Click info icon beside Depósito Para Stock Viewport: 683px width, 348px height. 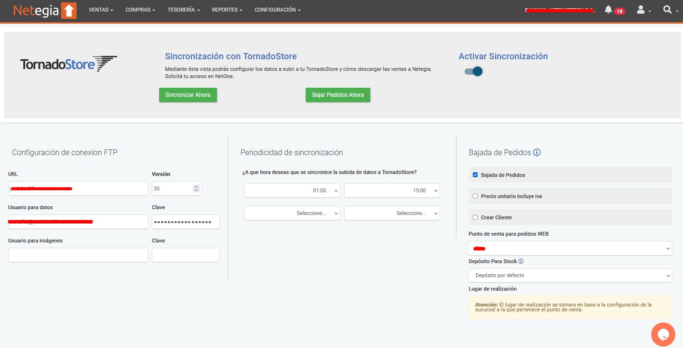coord(521,261)
